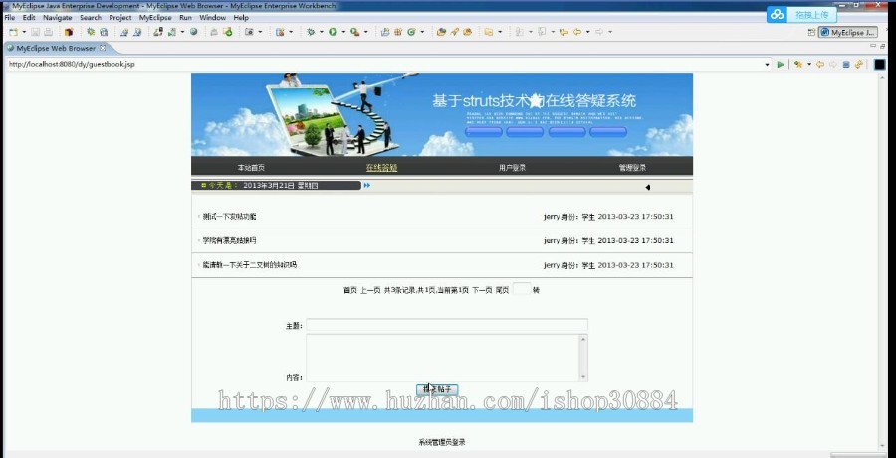Click the 系统管理员登录 footer link
This screenshot has width=896, height=458.
pos(442,442)
